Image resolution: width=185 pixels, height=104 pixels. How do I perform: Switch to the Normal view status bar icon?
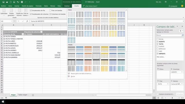click(x=154, y=98)
